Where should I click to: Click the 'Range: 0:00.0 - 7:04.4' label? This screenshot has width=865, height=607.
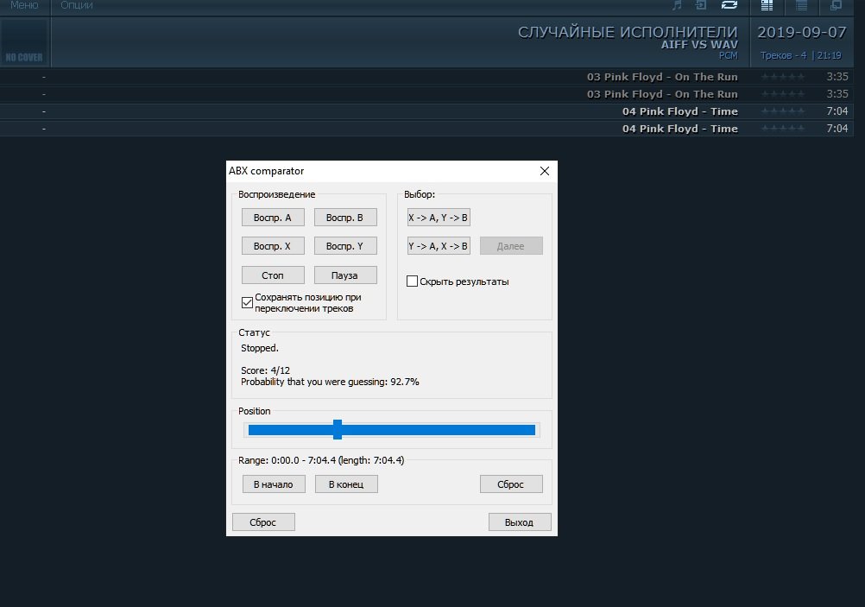321,460
